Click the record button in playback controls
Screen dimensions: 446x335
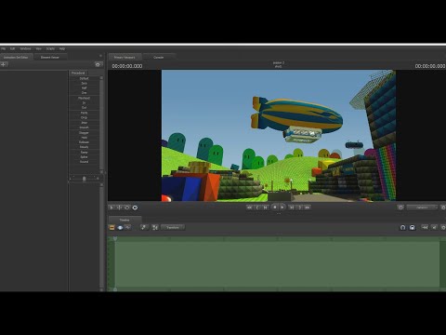[x=274, y=208]
